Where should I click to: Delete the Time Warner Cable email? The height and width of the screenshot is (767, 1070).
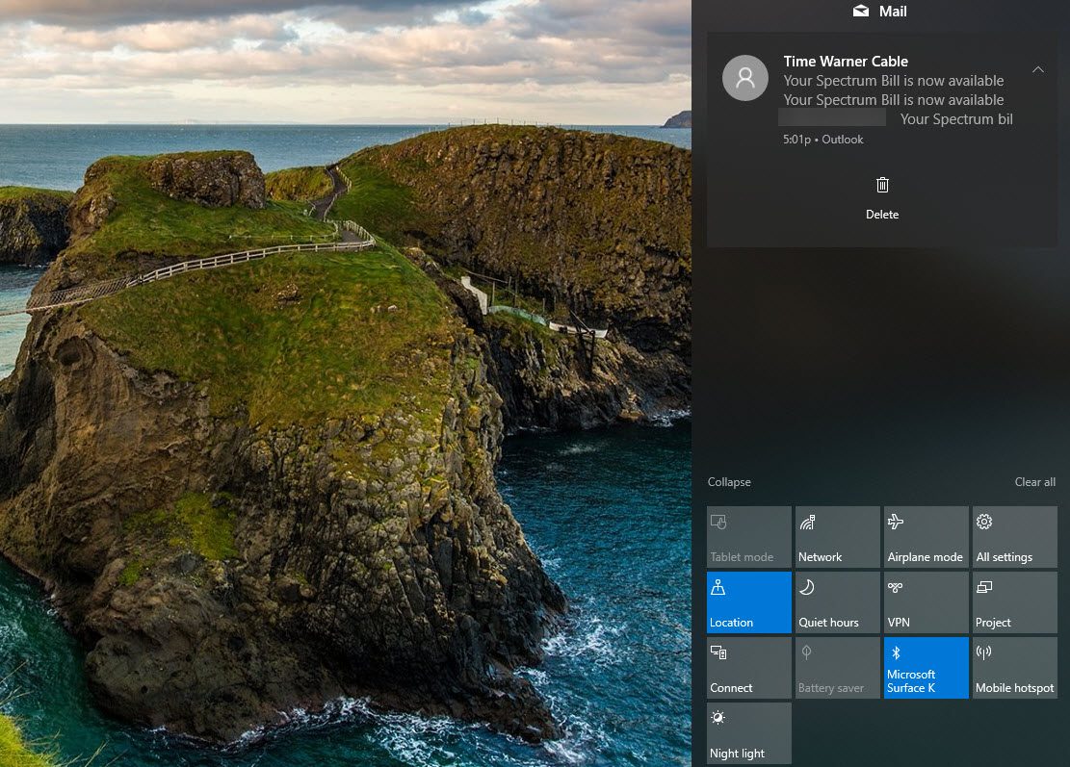pyautogui.click(x=881, y=198)
